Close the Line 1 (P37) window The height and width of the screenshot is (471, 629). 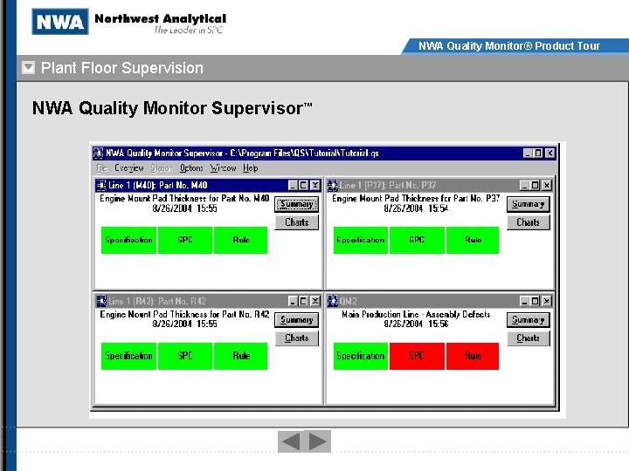click(547, 186)
